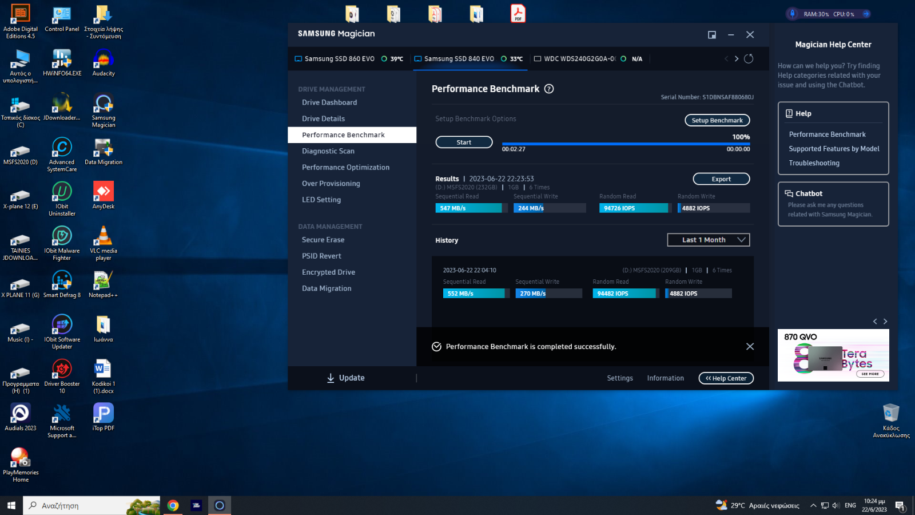
Task: Open Google Chrome from the taskbar
Action: click(173, 505)
